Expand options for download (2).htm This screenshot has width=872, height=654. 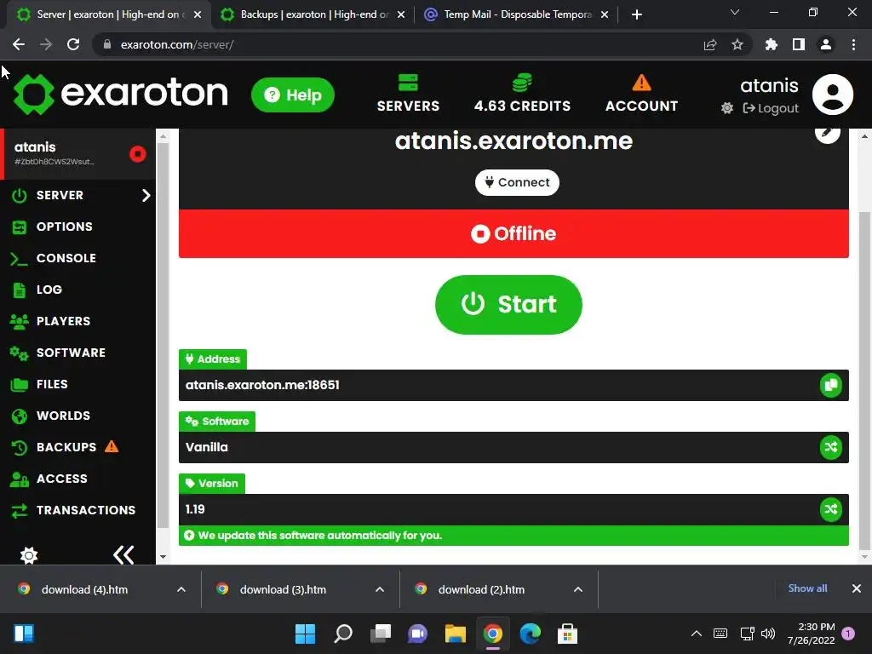tap(578, 589)
